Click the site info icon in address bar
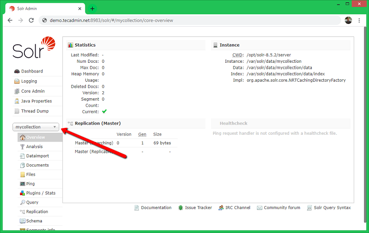This screenshot has height=233, width=369. coord(44,20)
